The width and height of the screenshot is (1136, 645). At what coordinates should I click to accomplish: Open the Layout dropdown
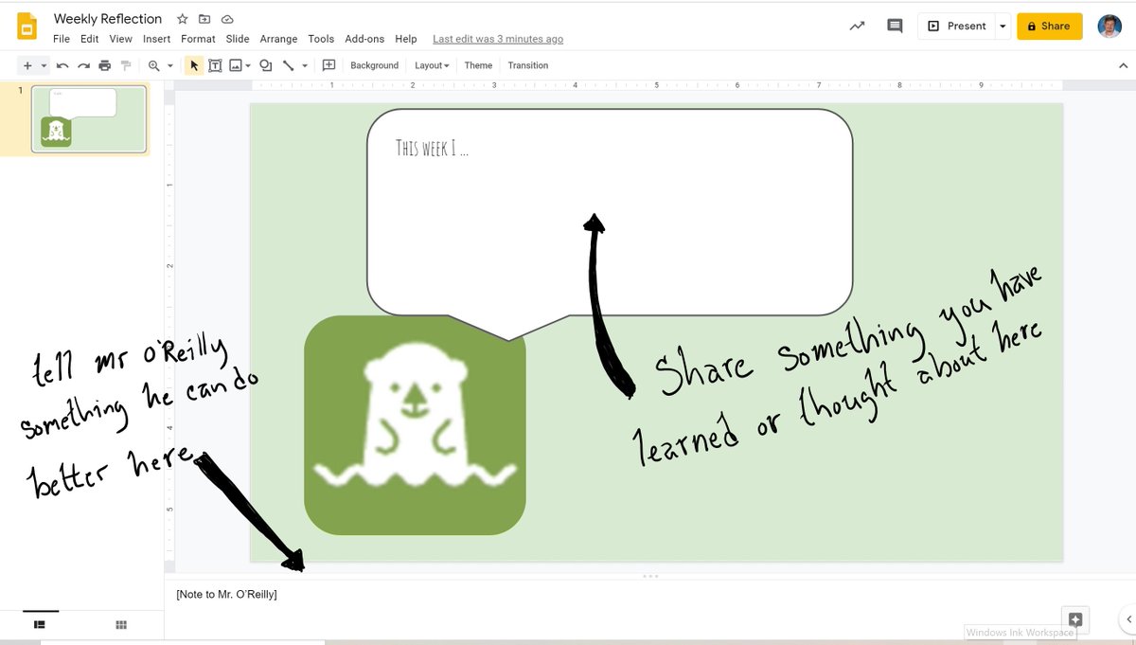point(432,65)
